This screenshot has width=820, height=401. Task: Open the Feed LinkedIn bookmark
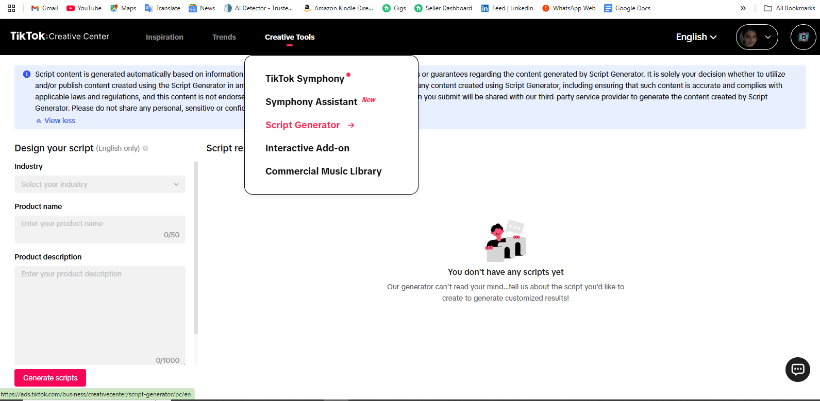(x=507, y=8)
